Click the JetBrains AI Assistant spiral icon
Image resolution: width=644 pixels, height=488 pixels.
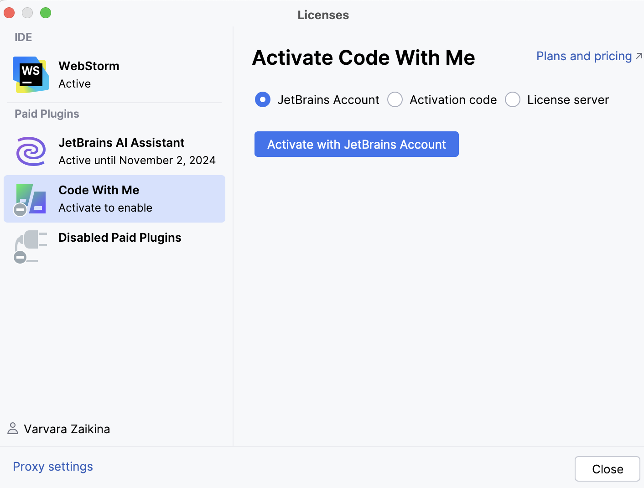point(31,151)
